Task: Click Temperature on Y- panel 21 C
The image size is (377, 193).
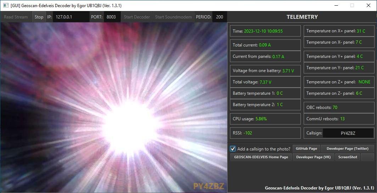Action: coord(360,68)
